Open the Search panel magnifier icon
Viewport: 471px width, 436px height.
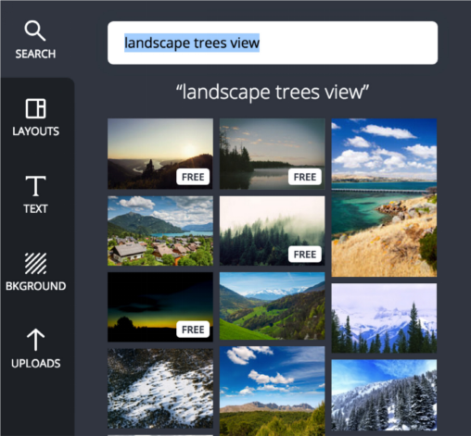click(35, 31)
